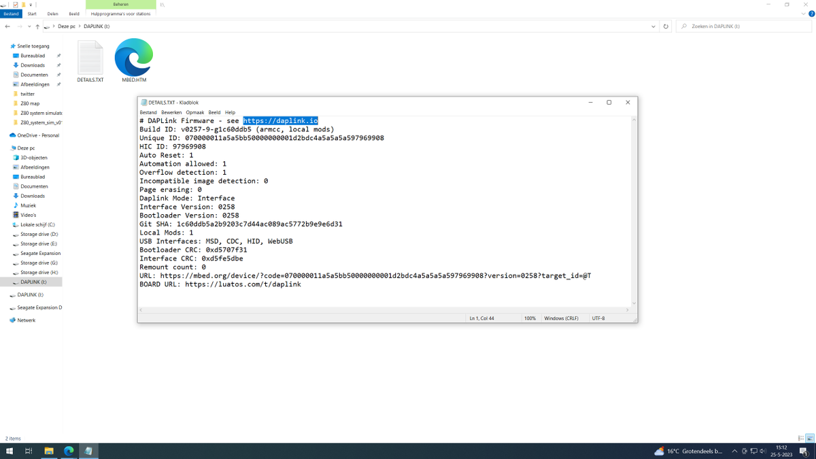816x459 pixels.
Task: Open the Bestand ribbon tab in Explorer
Action: [11, 14]
